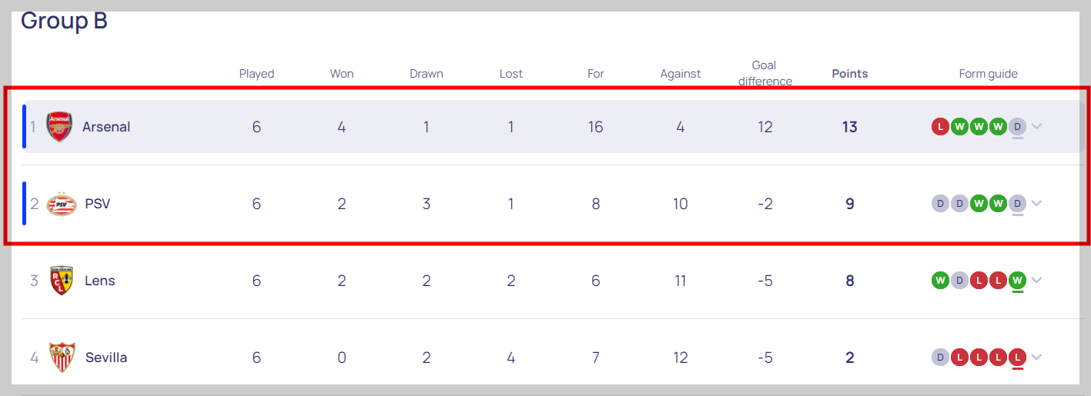Click the Arsenal club crest

click(x=59, y=127)
